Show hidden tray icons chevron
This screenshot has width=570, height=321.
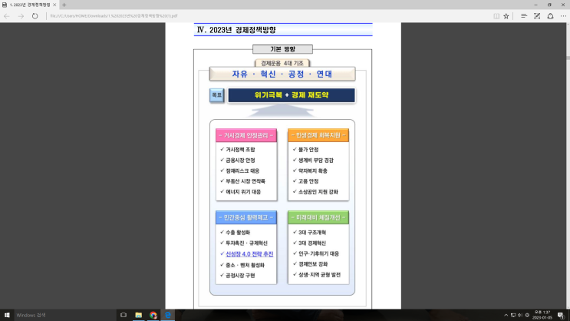click(506, 315)
